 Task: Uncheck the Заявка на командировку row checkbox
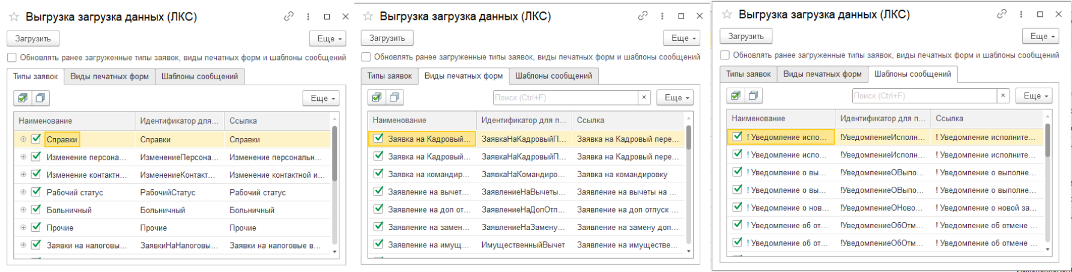point(378,174)
